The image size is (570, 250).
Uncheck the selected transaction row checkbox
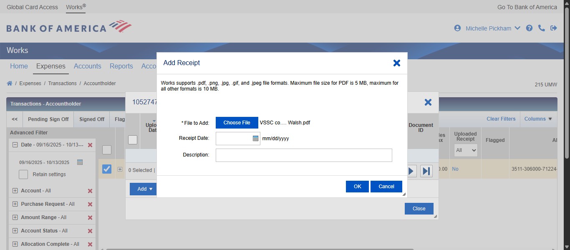(x=107, y=169)
